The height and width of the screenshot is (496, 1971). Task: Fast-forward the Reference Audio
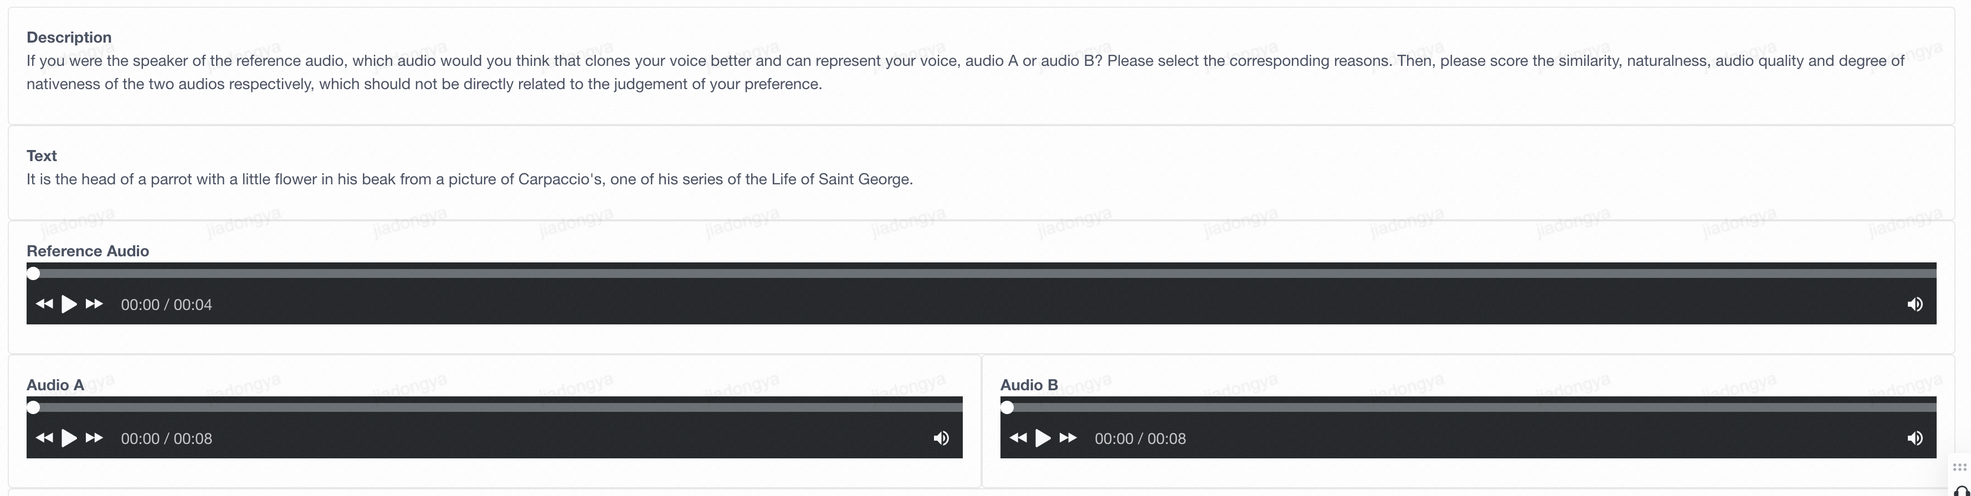[94, 304]
